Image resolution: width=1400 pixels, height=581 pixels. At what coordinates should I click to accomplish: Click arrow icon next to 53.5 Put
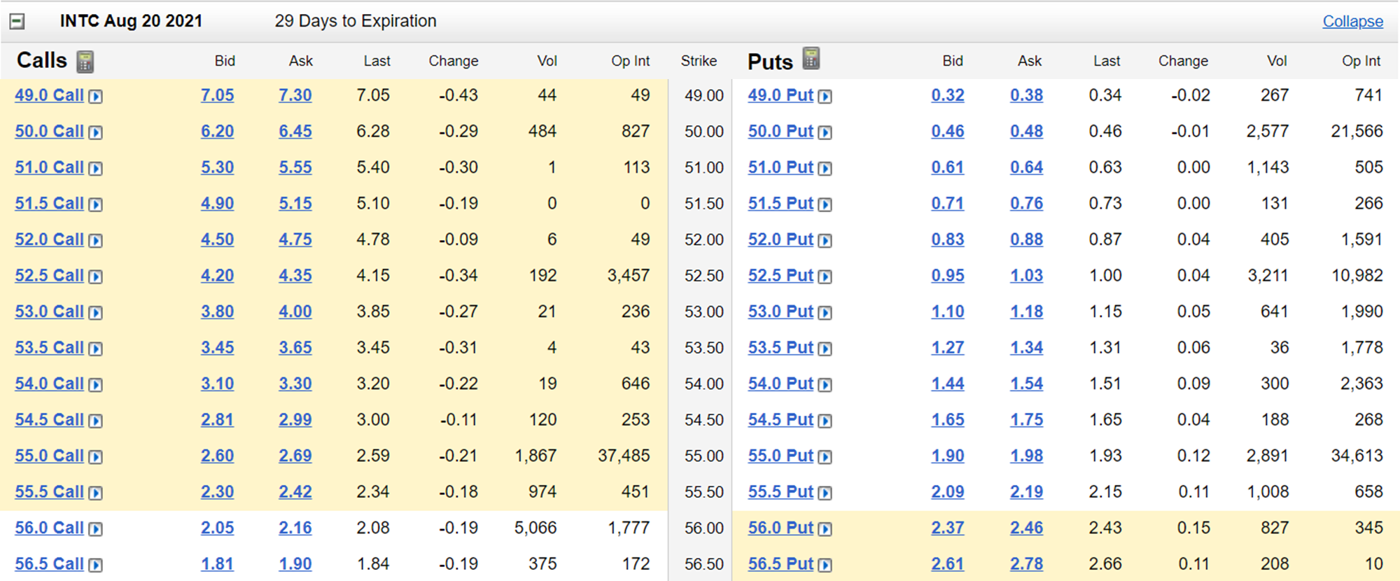point(825,349)
